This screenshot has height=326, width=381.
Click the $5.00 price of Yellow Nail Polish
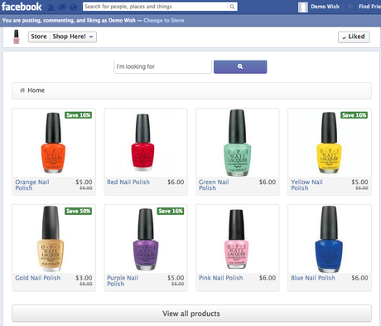359,182
